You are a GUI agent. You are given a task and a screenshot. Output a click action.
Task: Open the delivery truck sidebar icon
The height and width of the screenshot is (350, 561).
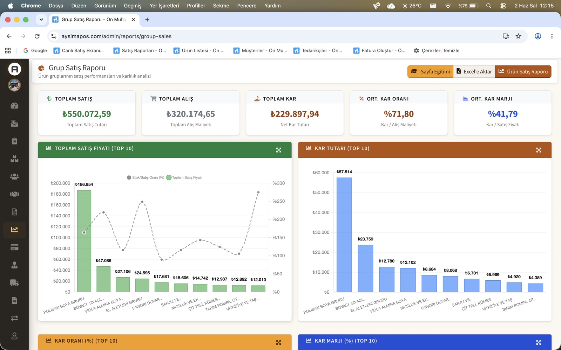click(x=14, y=283)
